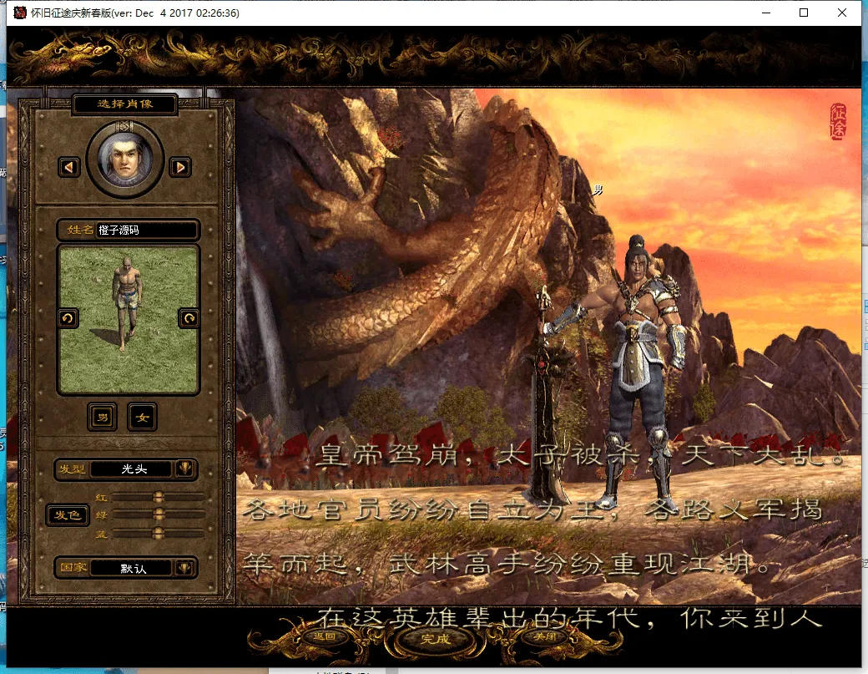Click the red 征途 seal logo
This screenshot has height=674, width=868.
pyautogui.click(x=837, y=122)
